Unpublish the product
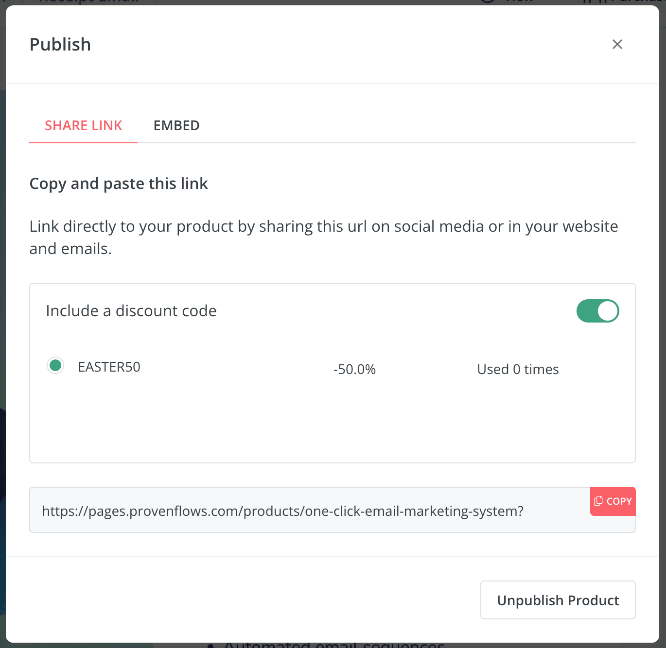The image size is (666, 648). (x=558, y=600)
